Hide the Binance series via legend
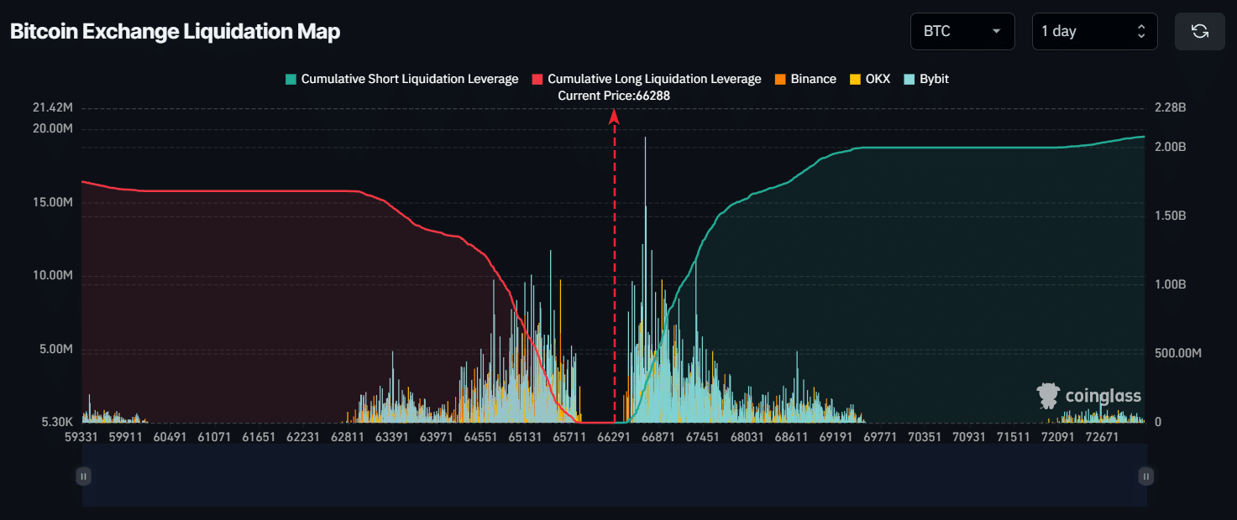 click(x=805, y=79)
